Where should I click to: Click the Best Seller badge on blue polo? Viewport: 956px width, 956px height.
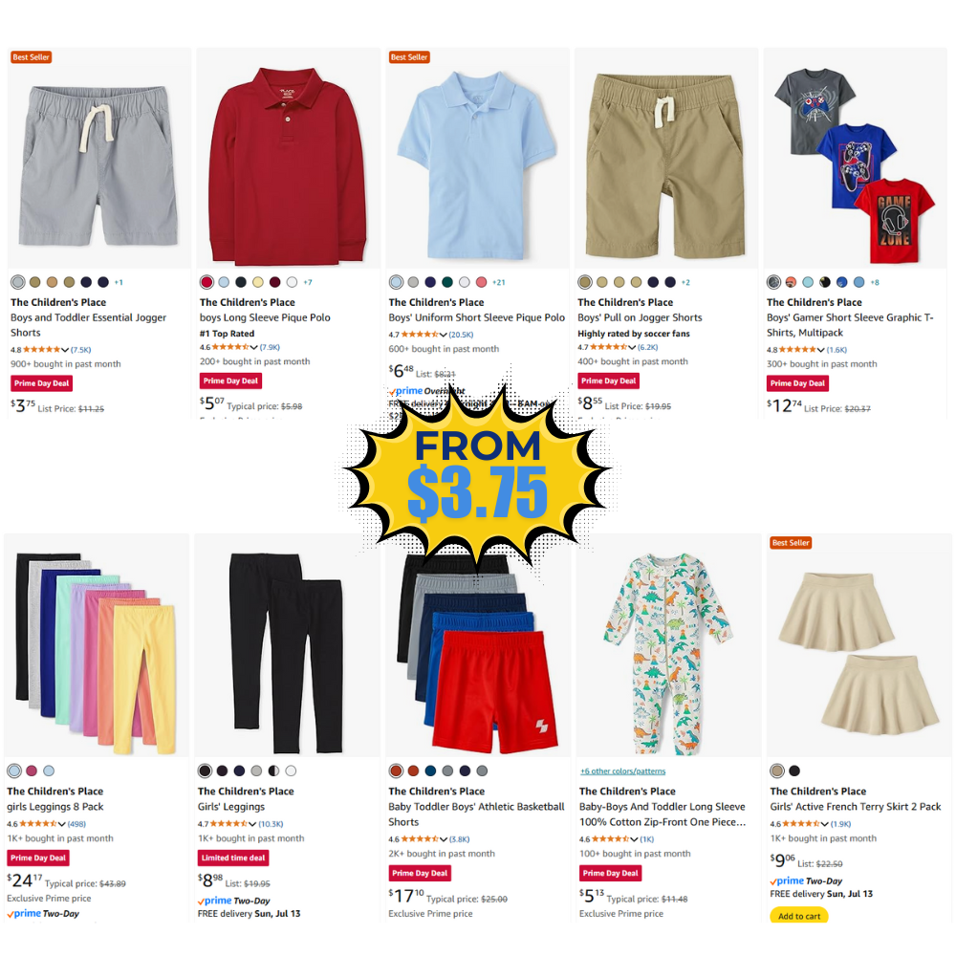pyautogui.click(x=409, y=57)
